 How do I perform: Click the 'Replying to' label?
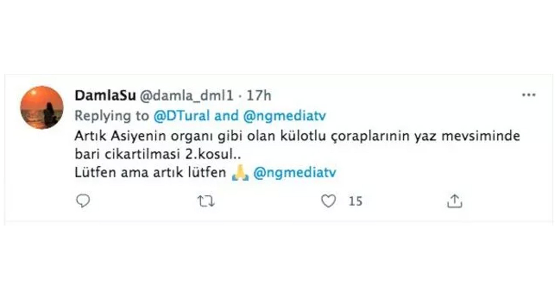(x=112, y=116)
